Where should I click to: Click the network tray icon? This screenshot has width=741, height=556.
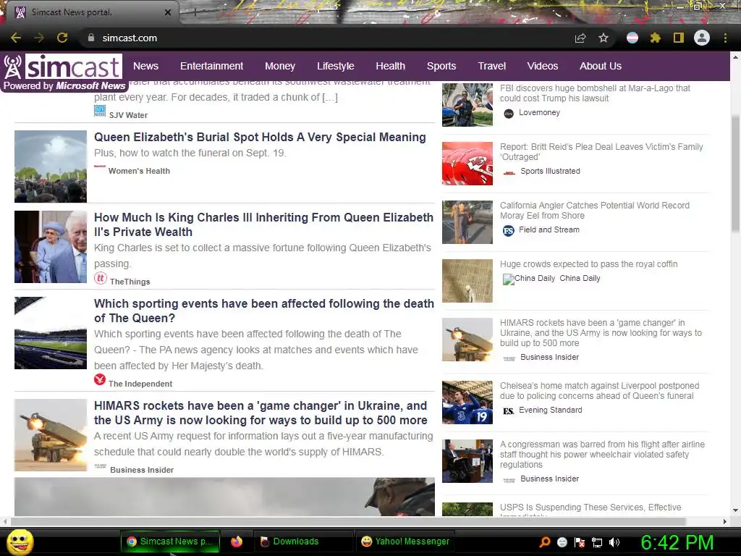point(597,542)
